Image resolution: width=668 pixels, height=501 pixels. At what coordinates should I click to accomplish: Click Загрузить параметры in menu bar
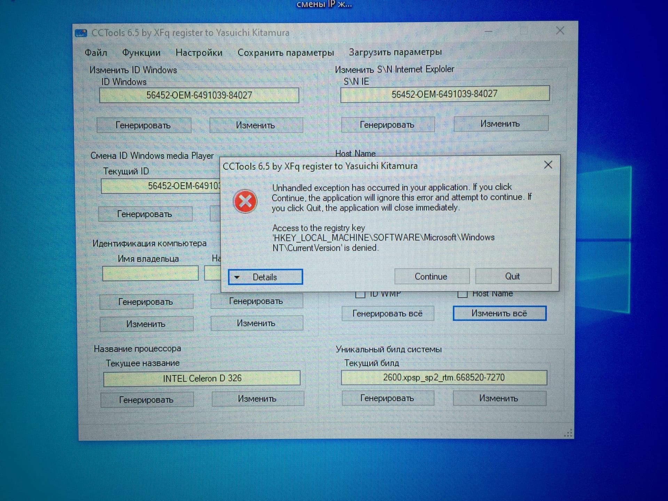point(395,52)
